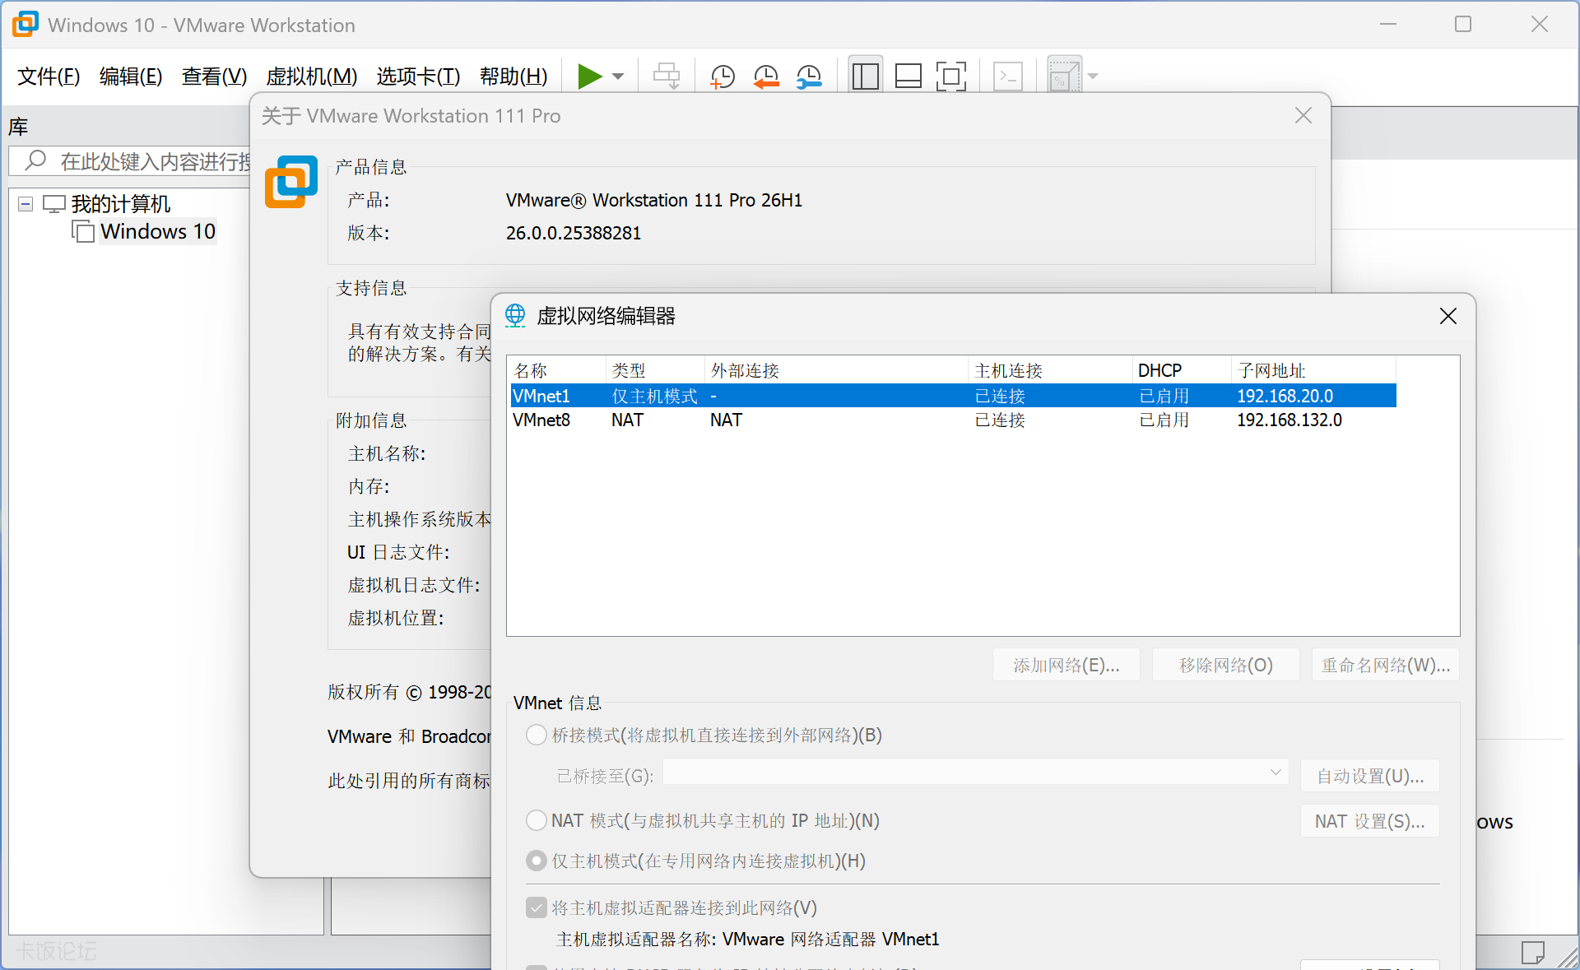Click the status bar message icon
Screen dimensions: 1580x970
pos(1533,953)
